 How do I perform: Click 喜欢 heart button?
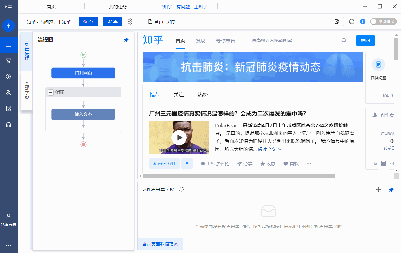pyautogui.click(x=291, y=164)
